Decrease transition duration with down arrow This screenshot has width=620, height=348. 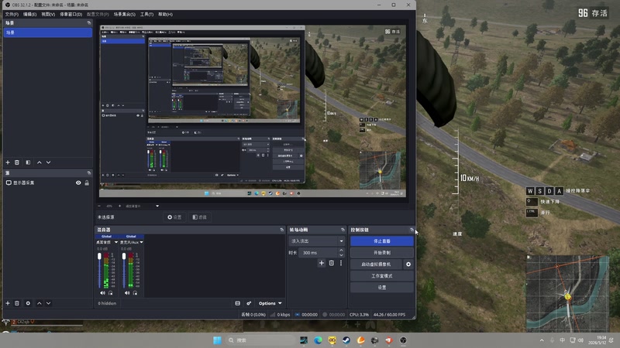(341, 255)
